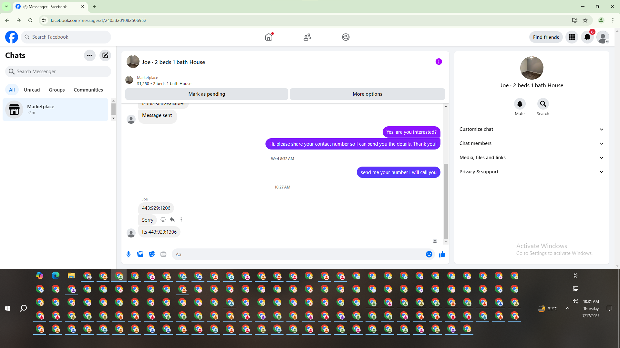620x348 pixels.
Task: Click More options button
Action: pos(367,94)
